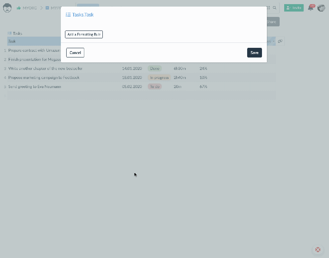Cancel the Tasks.Task dialog
The width and height of the screenshot is (329, 258).
click(x=75, y=53)
